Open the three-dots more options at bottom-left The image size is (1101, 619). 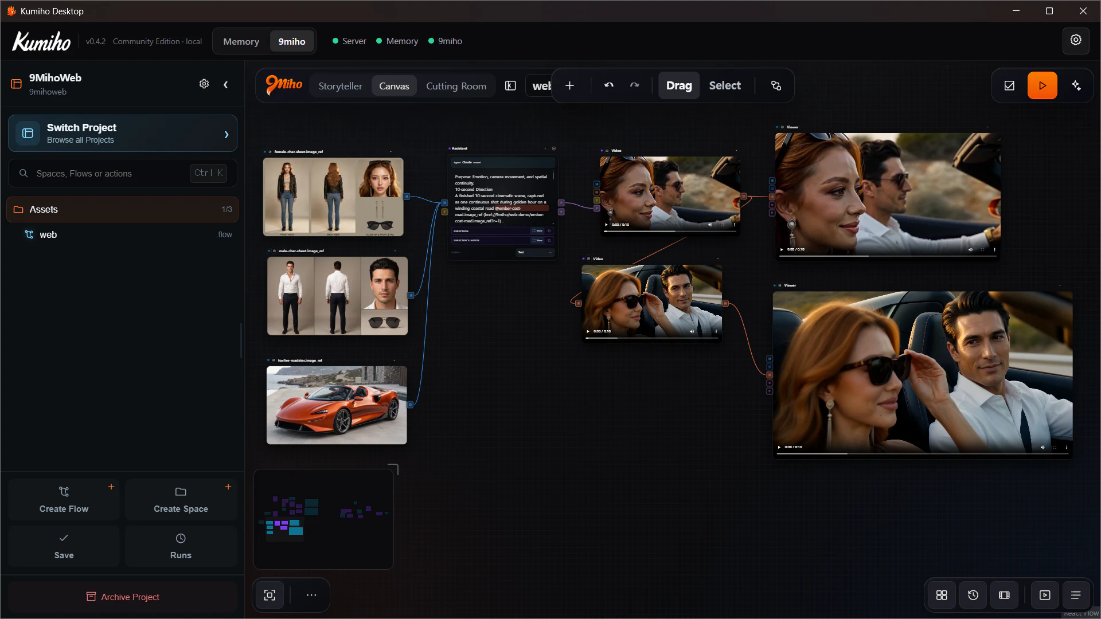(x=311, y=595)
